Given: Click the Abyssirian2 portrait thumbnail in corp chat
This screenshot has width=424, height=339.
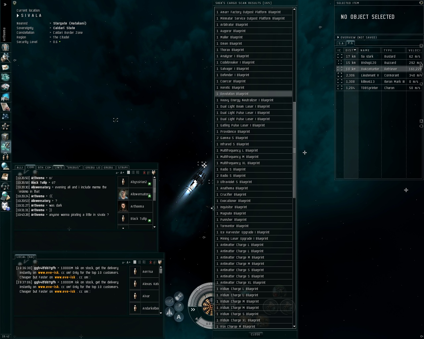Looking at the screenshot, I should point(123,182).
